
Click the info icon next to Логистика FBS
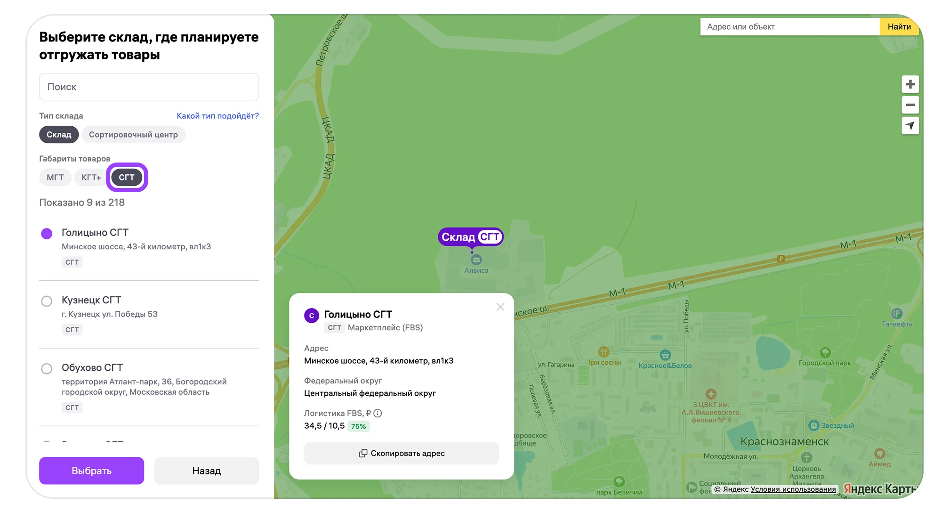point(378,413)
